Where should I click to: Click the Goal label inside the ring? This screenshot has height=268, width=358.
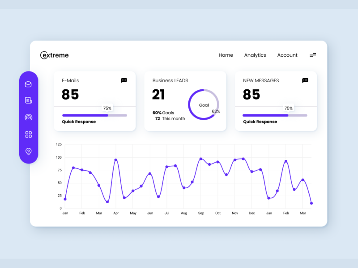(x=204, y=105)
